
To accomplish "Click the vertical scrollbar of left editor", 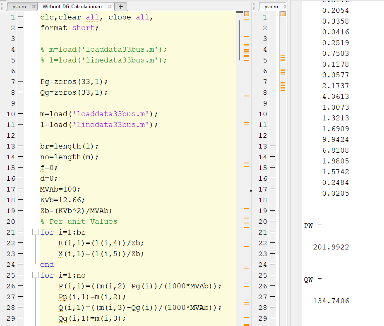I will click(x=240, y=41).
